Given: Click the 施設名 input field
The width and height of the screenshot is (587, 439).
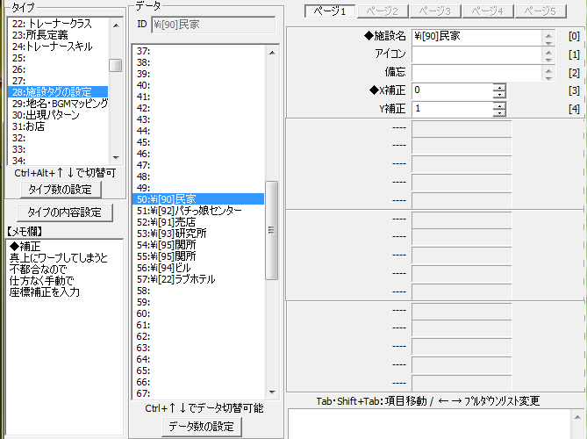Looking at the screenshot, I should pos(476,36).
